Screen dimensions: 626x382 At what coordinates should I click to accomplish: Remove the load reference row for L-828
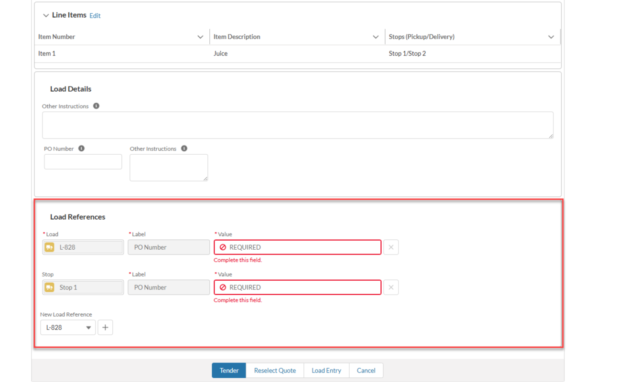391,247
